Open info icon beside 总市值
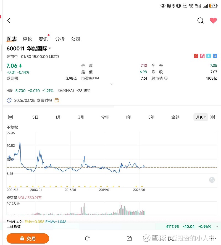The image size is (221, 245). tap(166, 78)
